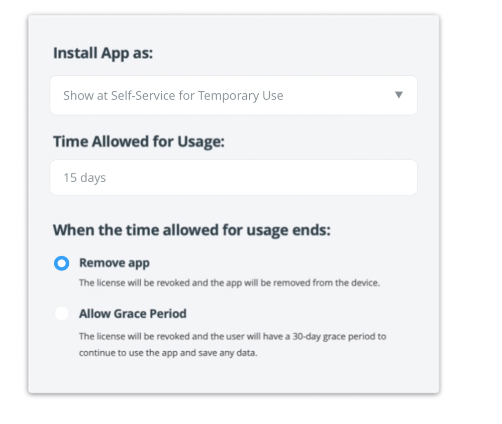Click the empty white radio circle icon
Image resolution: width=502 pixels, height=424 pixels.
coord(62,314)
